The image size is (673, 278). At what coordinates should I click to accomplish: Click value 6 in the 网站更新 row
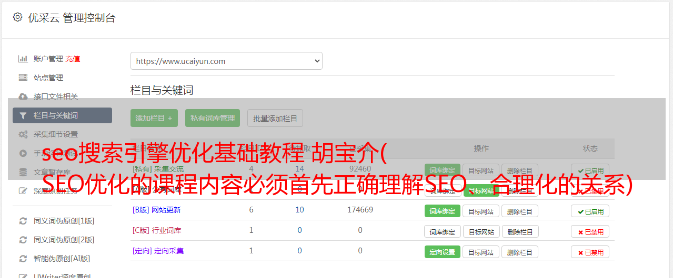tap(251, 210)
